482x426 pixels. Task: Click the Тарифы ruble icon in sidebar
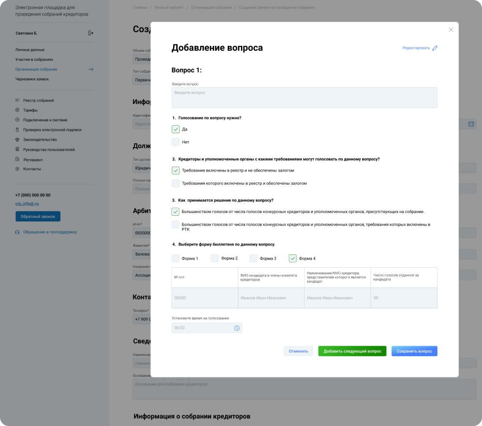(18, 110)
